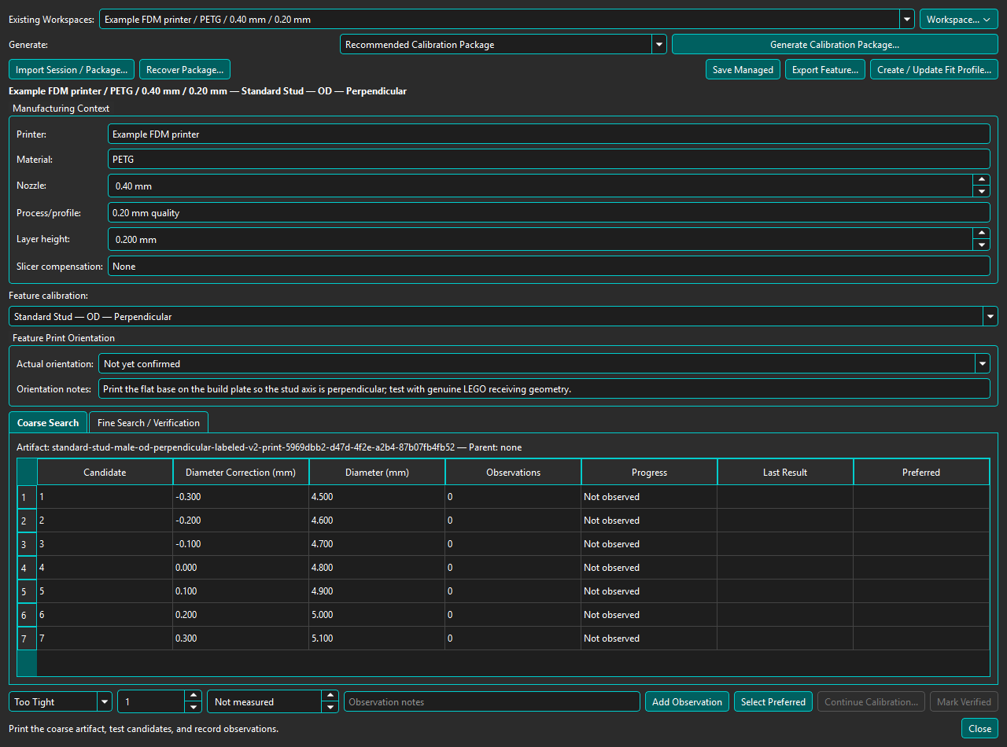This screenshot has width=1007, height=747.
Task: Expand the Recommended Calibration Package dropdown
Action: (x=503, y=45)
